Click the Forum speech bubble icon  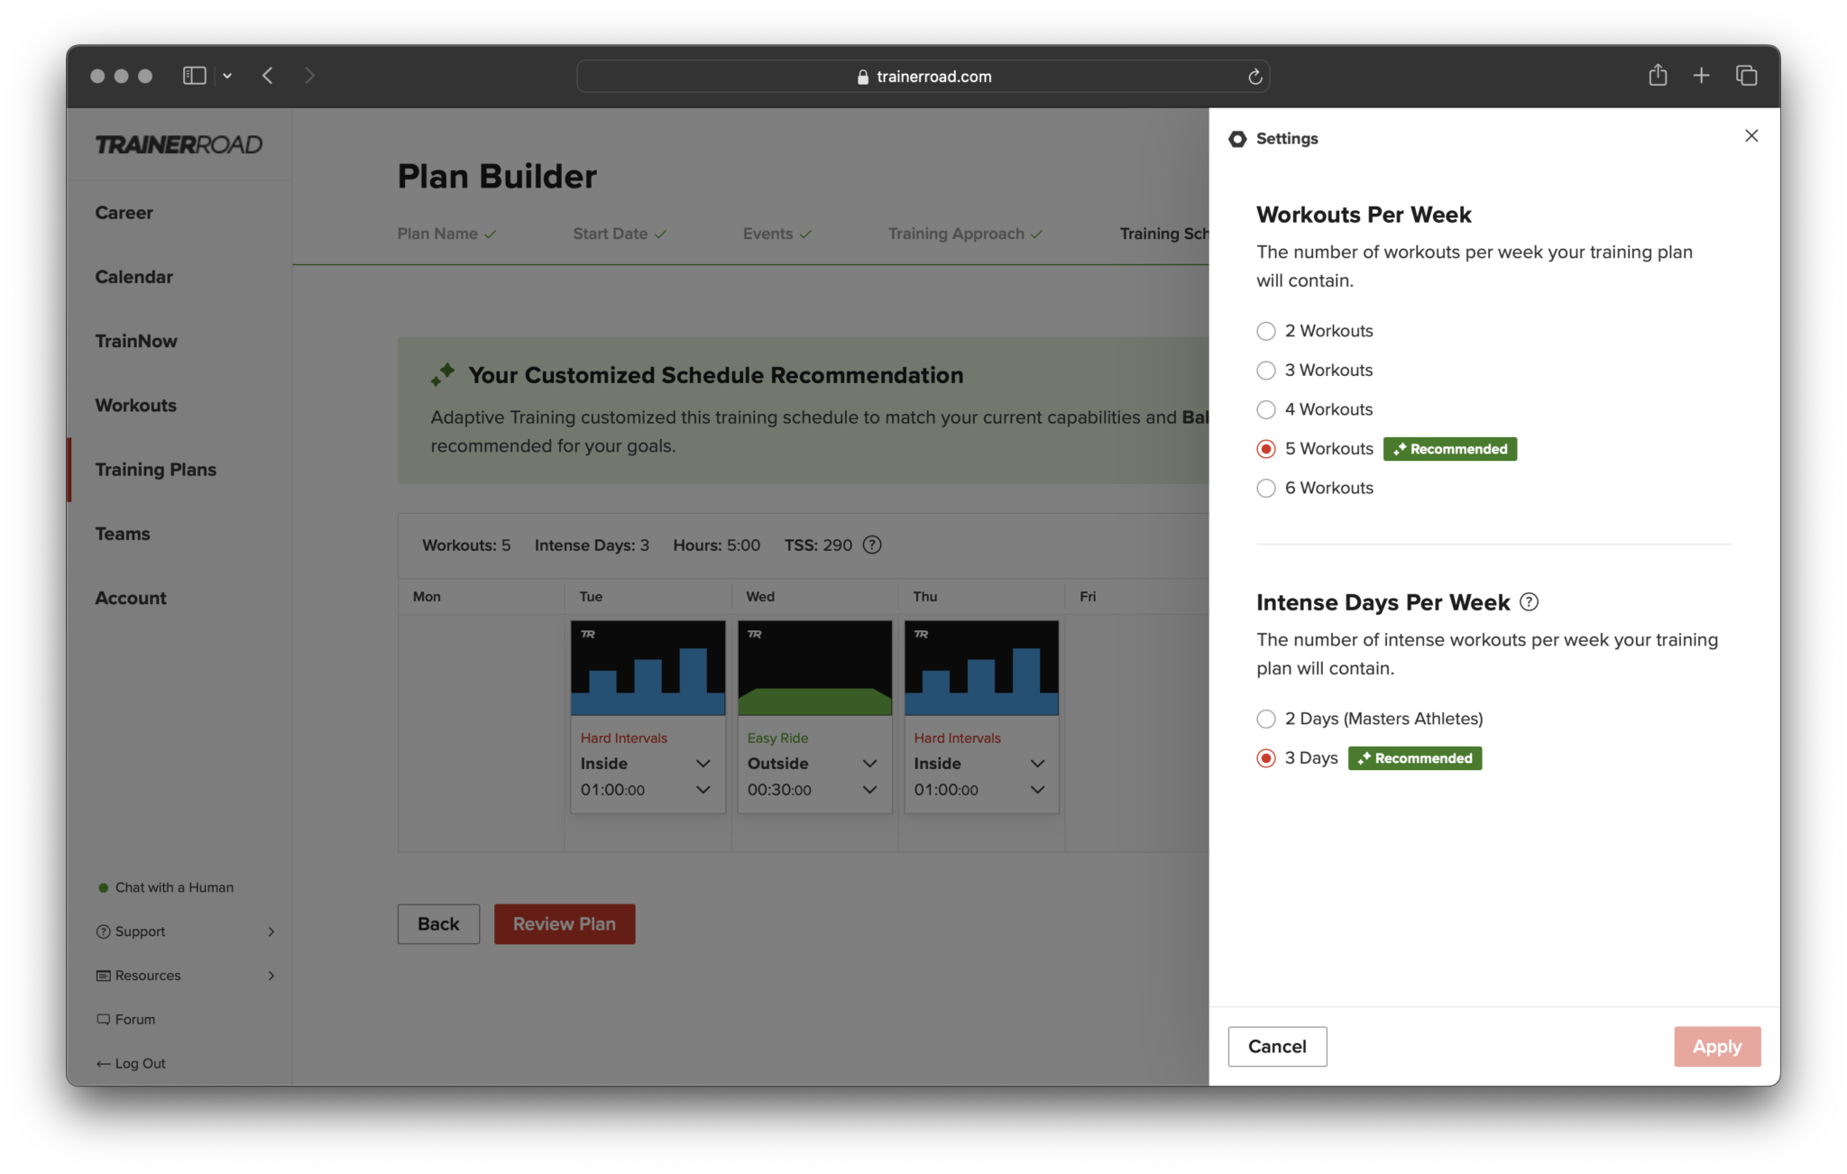102,1019
